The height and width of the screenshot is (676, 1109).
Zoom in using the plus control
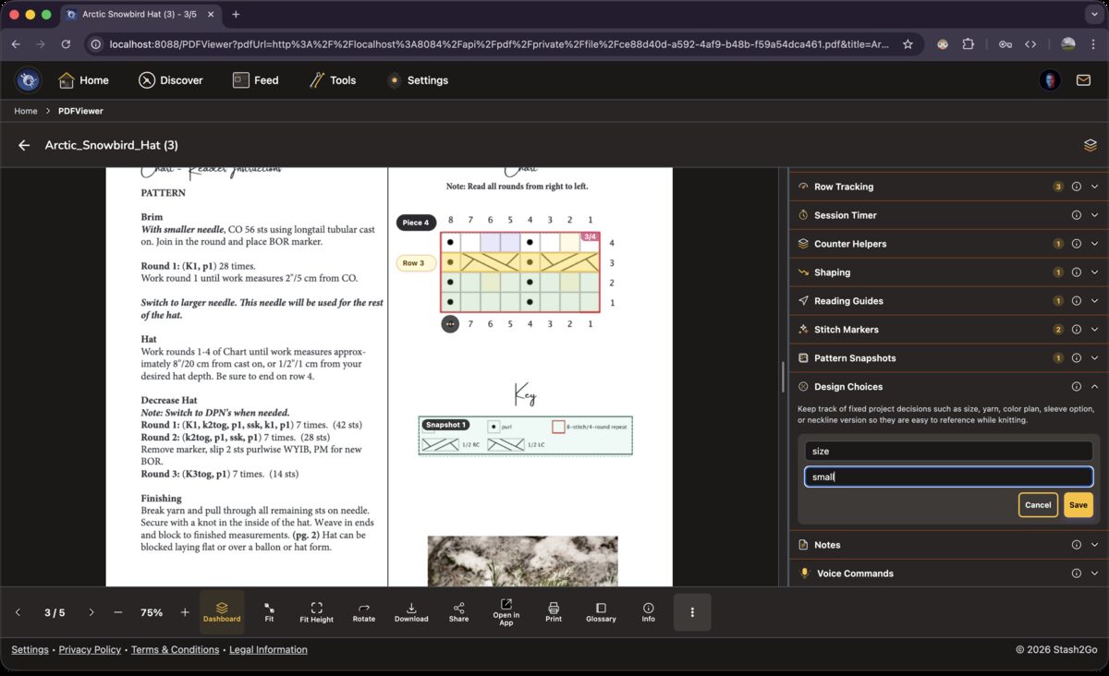(x=184, y=611)
